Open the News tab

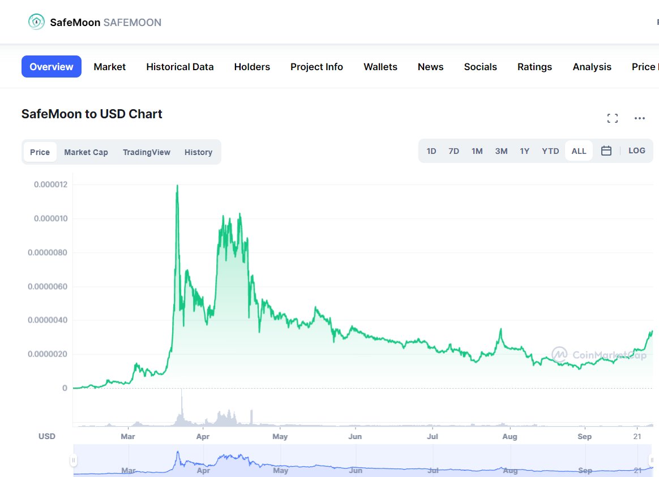(x=430, y=67)
